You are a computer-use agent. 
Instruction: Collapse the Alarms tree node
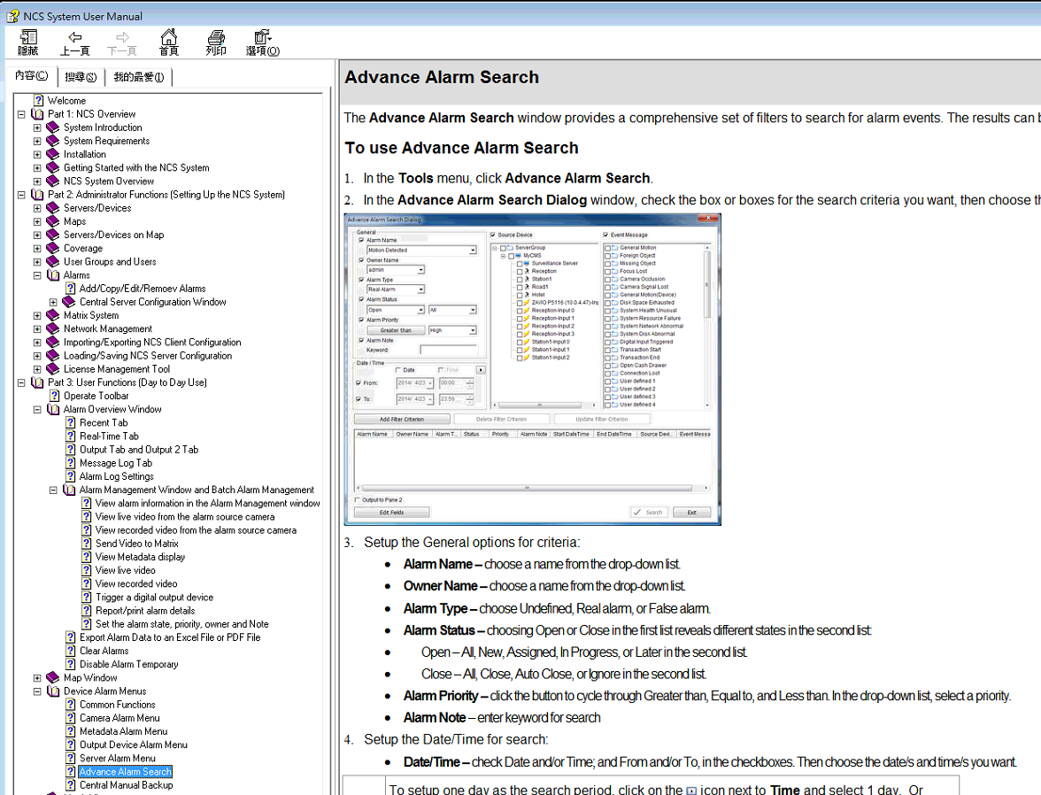click(x=37, y=275)
